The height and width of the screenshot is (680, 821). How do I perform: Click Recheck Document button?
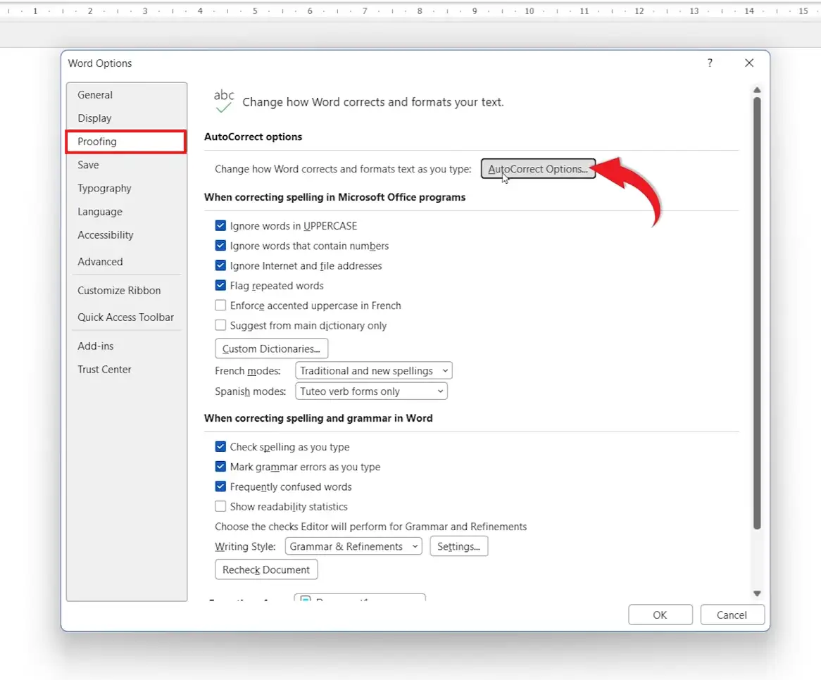pyautogui.click(x=266, y=569)
